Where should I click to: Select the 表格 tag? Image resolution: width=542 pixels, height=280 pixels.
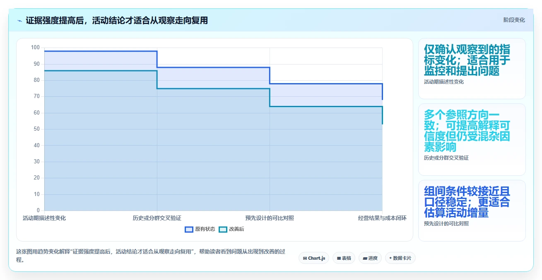(344, 258)
